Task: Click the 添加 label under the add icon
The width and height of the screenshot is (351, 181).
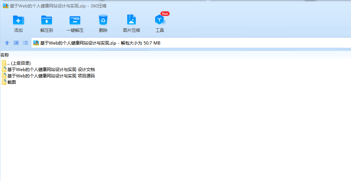Action: (18, 30)
